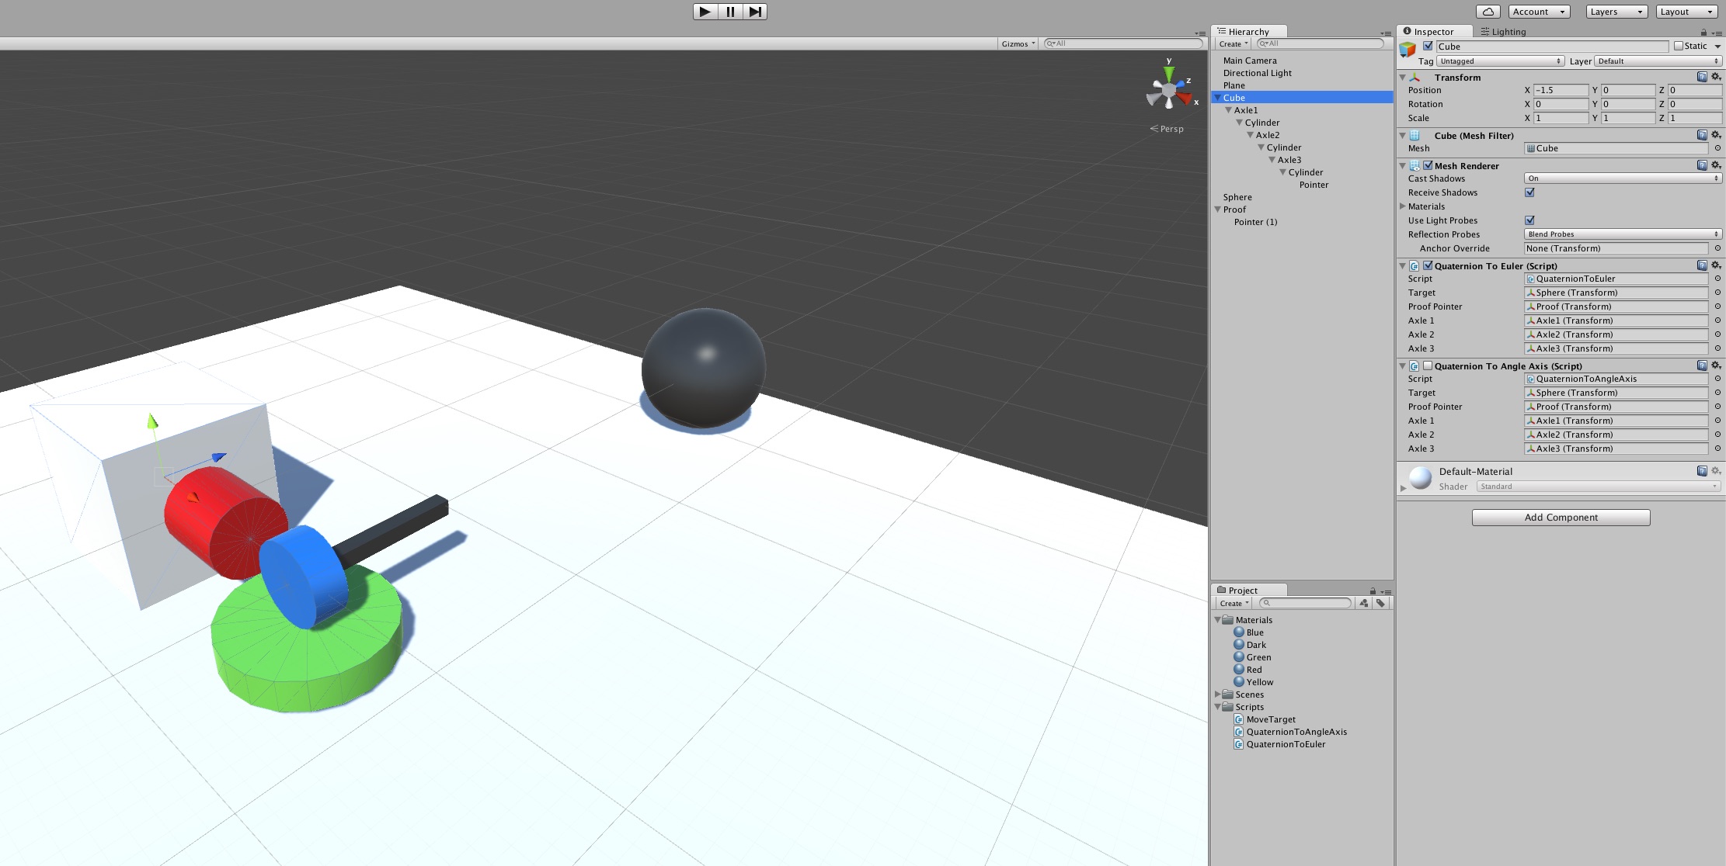Click Position X field
The height and width of the screenshot is (866, 1726).
(x=1561, y=90)
